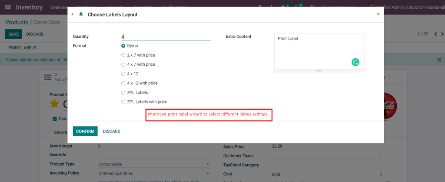Confirm the label layout selection
The width and height of the screenshot is (445, 182).
point(85,131)
